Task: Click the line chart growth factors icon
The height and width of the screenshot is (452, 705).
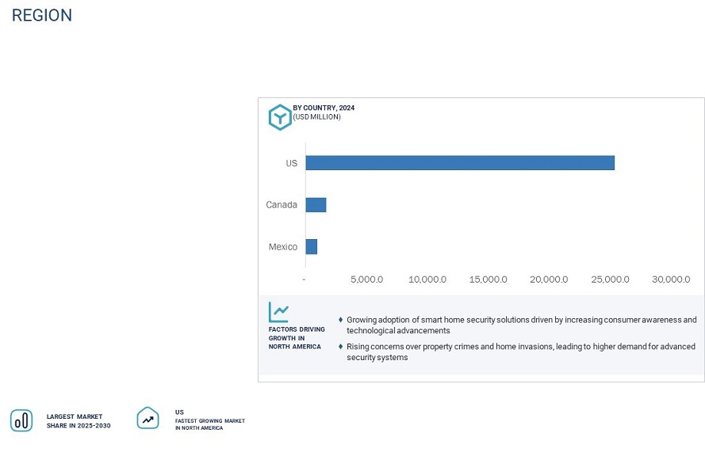Action: (278, 312)
